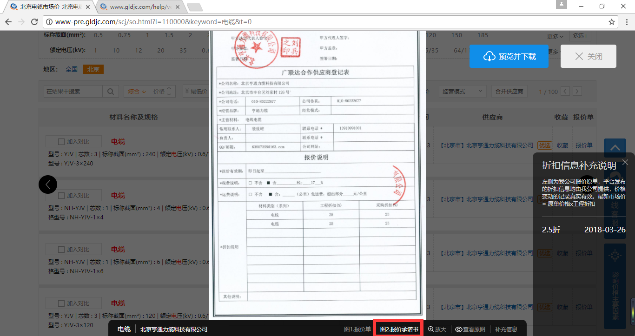The image size is (635, 336).
Task: Click 在结果中搜索 input field
Action: point(73,92)
